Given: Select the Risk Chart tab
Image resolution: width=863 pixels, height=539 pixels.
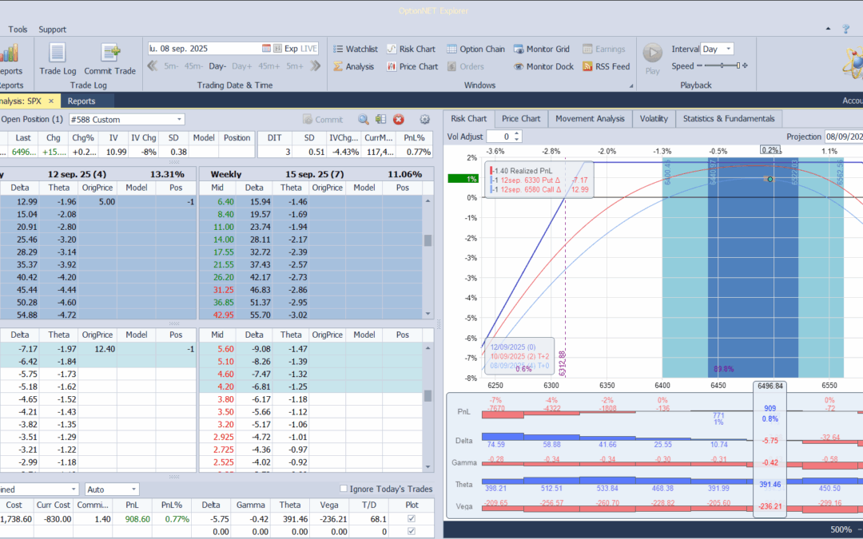Looking at the screenshot, I should pyautogui.click(x=469, y=119).
